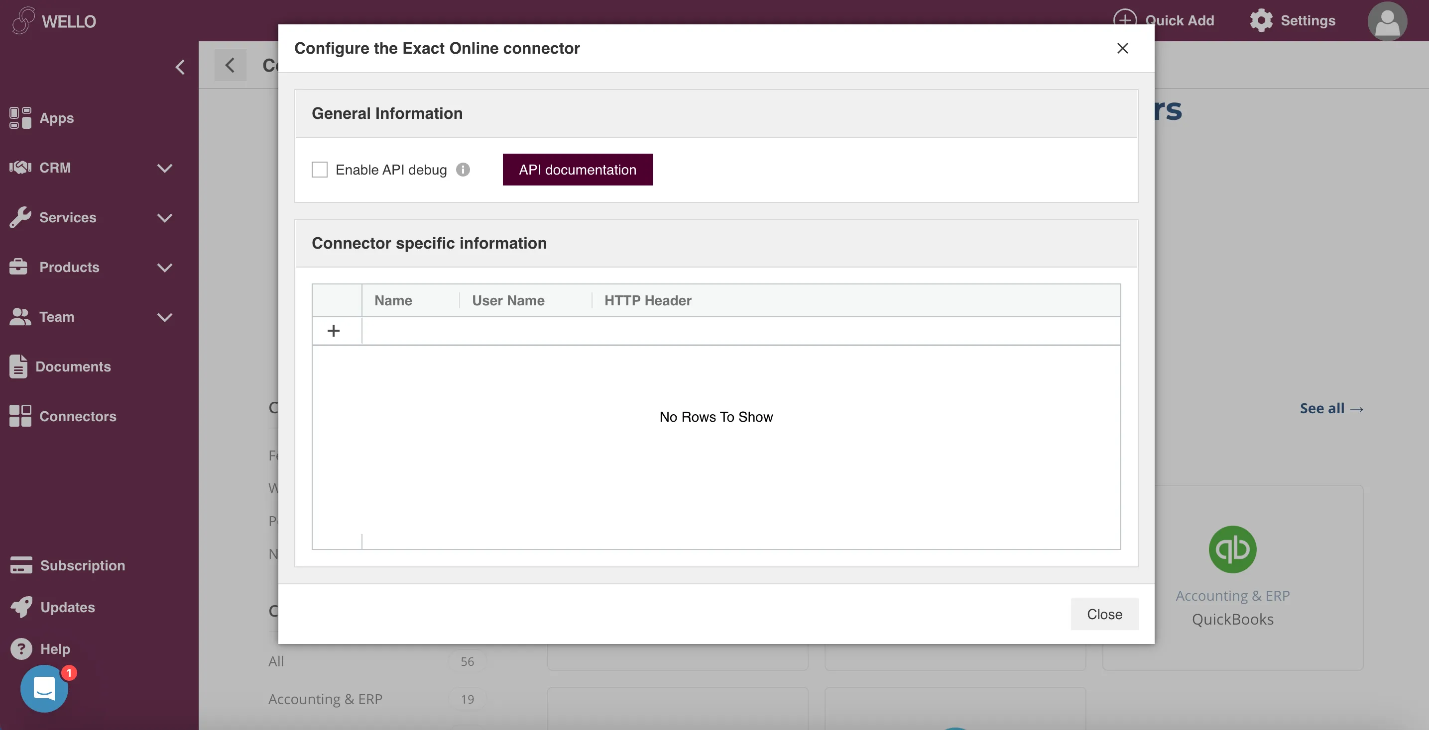Click the 'Enable API debug' label
The height and width of the screenshot is (730, 1429).
pyautogui.click(x=391, y=170)
